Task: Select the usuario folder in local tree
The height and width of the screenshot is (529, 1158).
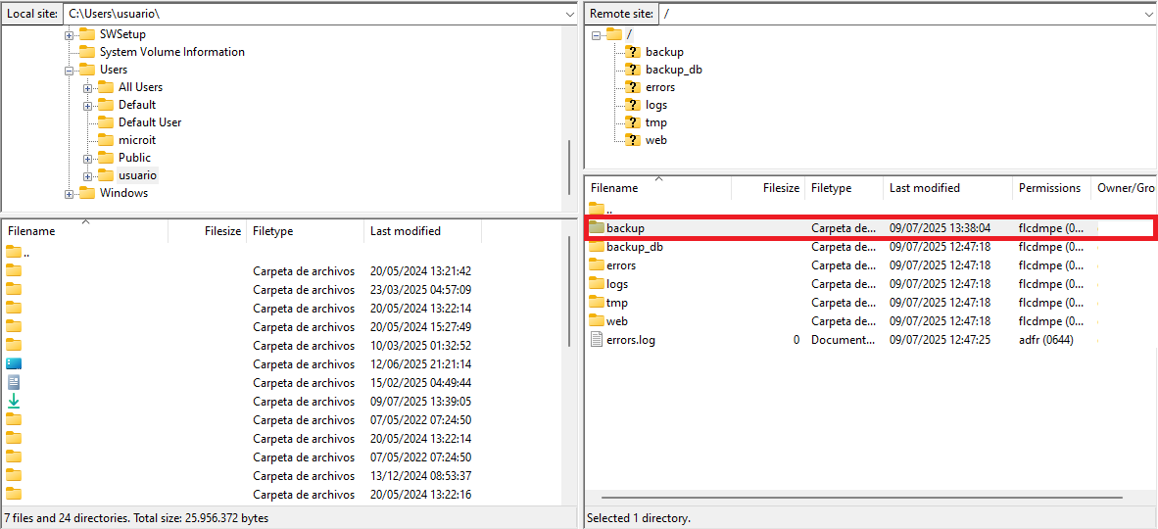Action: click(136, 175)
